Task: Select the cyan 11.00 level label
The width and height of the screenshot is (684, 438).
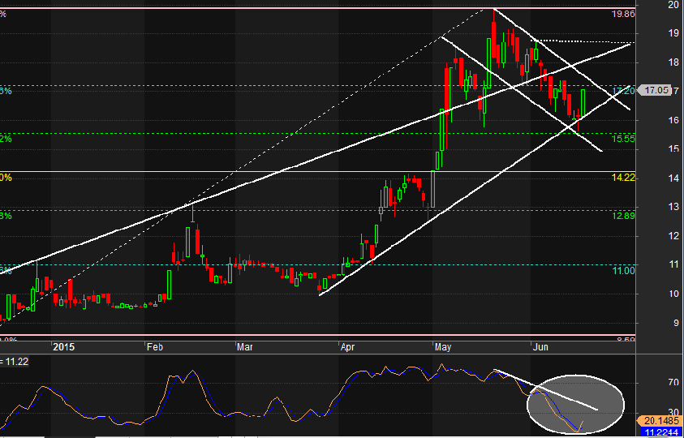Action: coord(623,270)
